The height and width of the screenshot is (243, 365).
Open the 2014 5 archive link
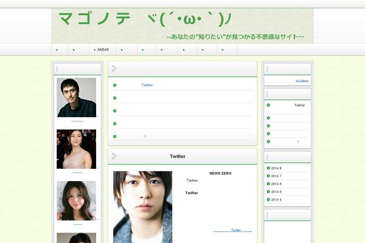276,192
